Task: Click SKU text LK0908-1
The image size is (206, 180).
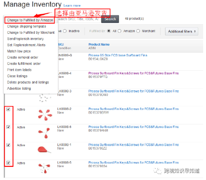Action: pos(64,145)
